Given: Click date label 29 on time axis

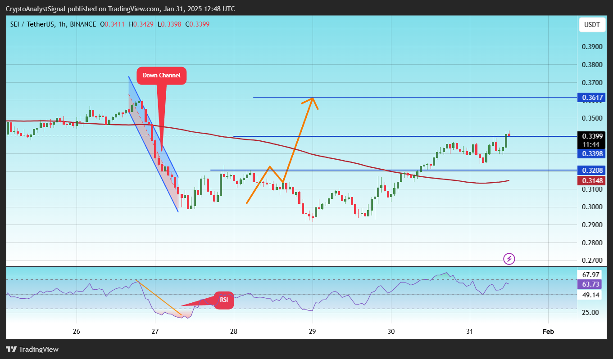Looking at the screenshot, I should 312,331.
